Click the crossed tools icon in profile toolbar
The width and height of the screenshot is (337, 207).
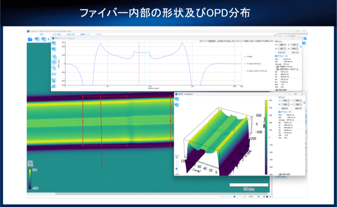coord(54,81)
